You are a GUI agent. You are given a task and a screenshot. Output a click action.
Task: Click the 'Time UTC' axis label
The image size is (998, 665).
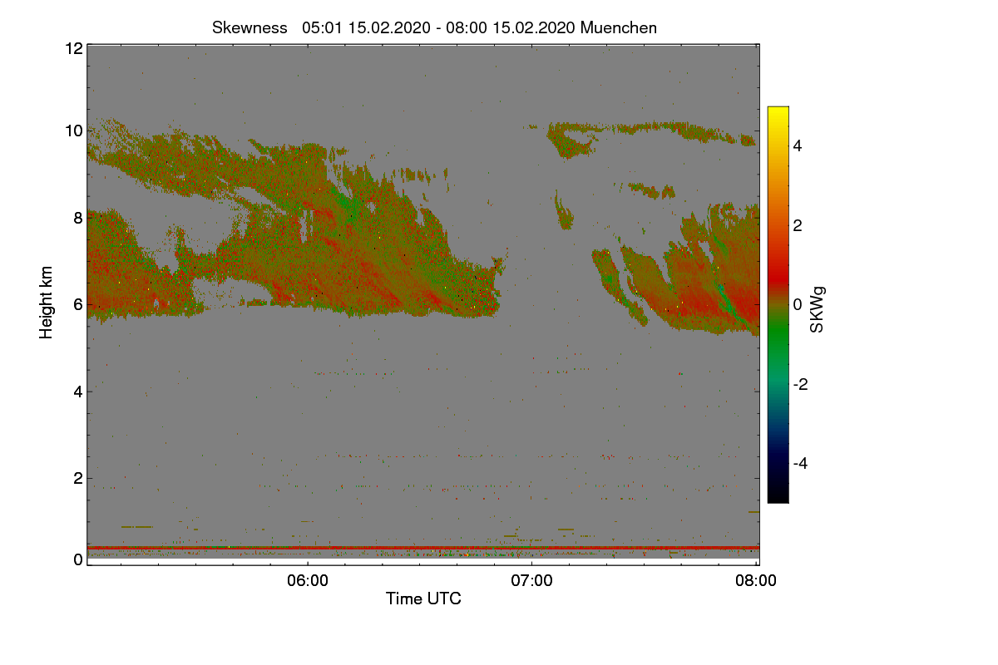pos(423,598)
